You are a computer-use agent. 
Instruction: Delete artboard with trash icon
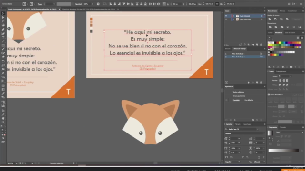point(261,82)
